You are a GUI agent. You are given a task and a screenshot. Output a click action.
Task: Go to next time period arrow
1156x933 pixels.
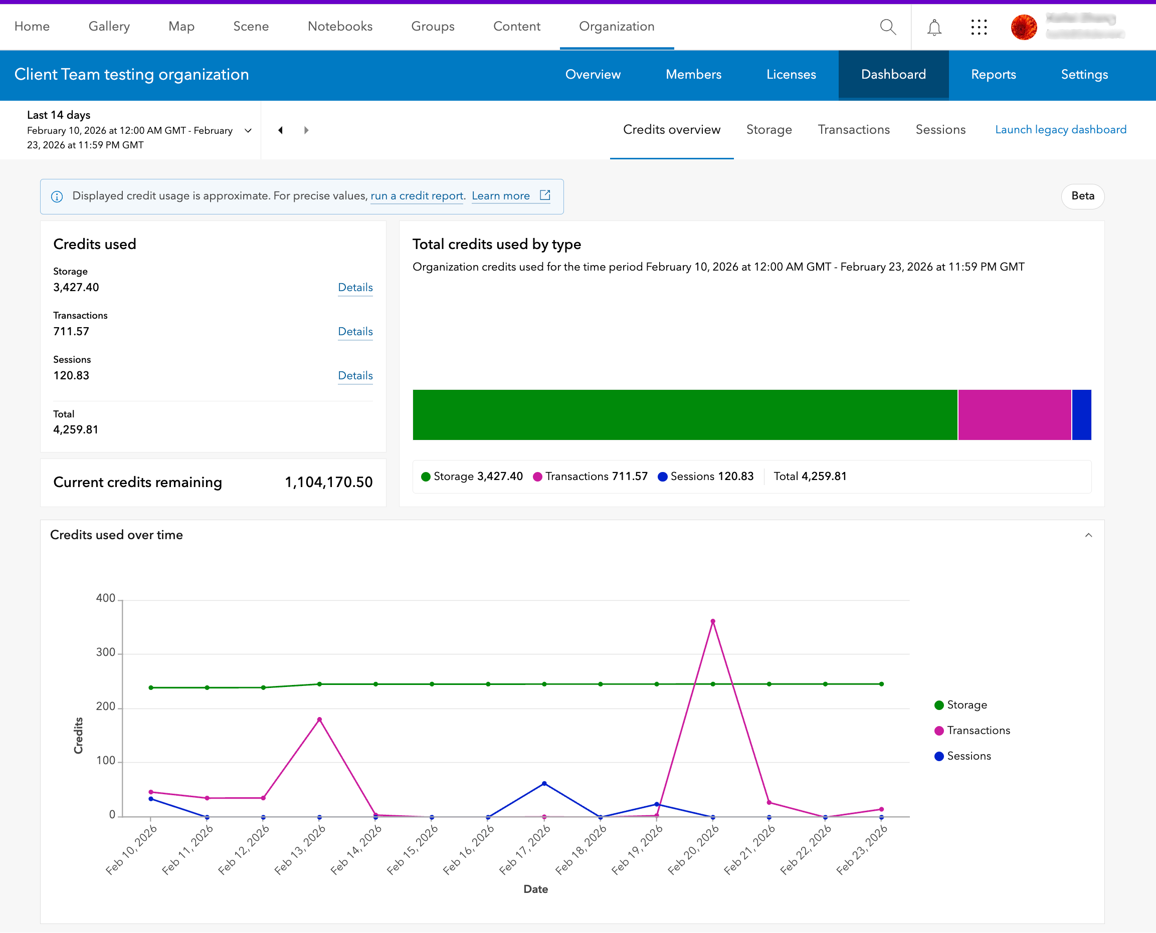pyautogui.click(x=306, y=130)
